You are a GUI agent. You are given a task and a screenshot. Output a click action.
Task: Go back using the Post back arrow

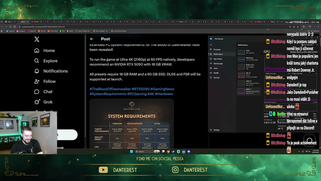pyautogui.click(x=92, y=39)
